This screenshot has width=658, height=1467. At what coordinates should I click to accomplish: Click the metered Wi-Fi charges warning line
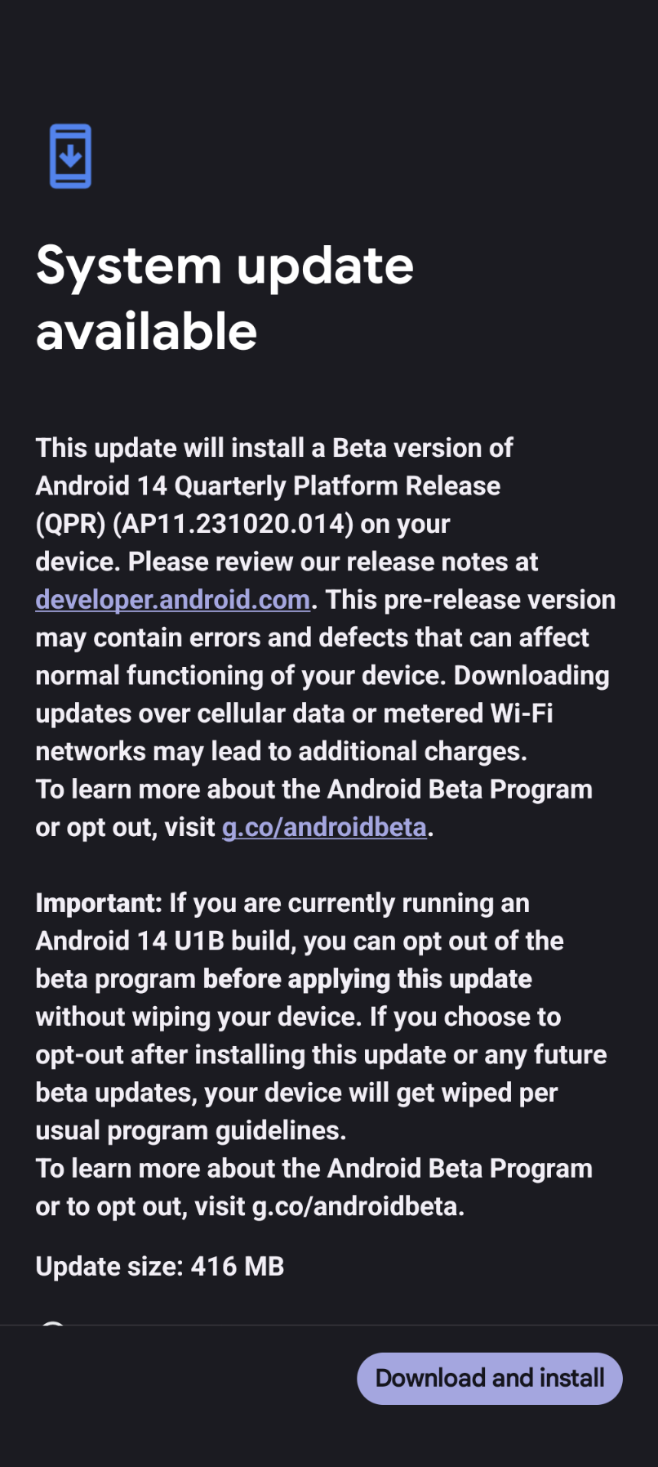coord(294,713)
